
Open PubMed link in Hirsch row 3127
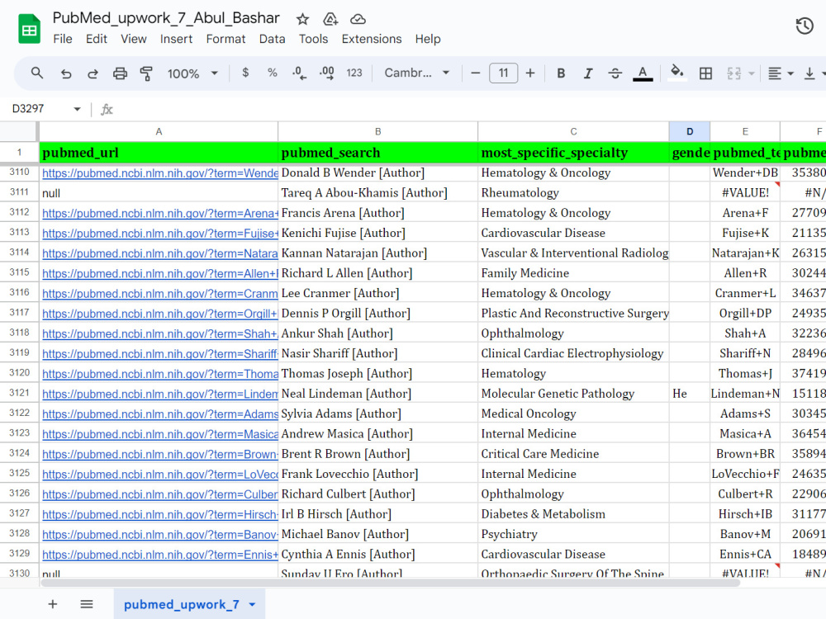coord(160,514)
